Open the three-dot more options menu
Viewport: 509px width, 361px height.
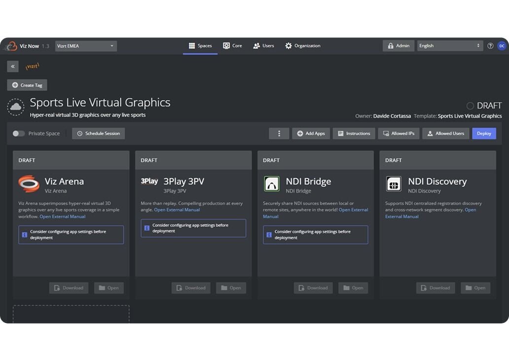point(279,134)
